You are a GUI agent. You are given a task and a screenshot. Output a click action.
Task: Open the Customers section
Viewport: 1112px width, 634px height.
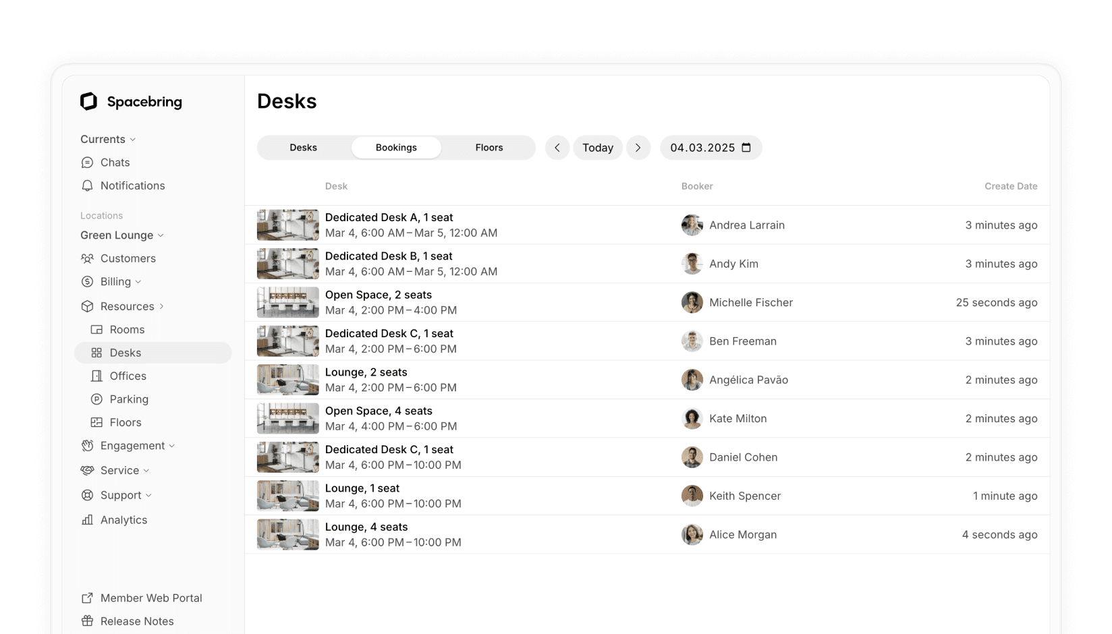pos(128,258)
